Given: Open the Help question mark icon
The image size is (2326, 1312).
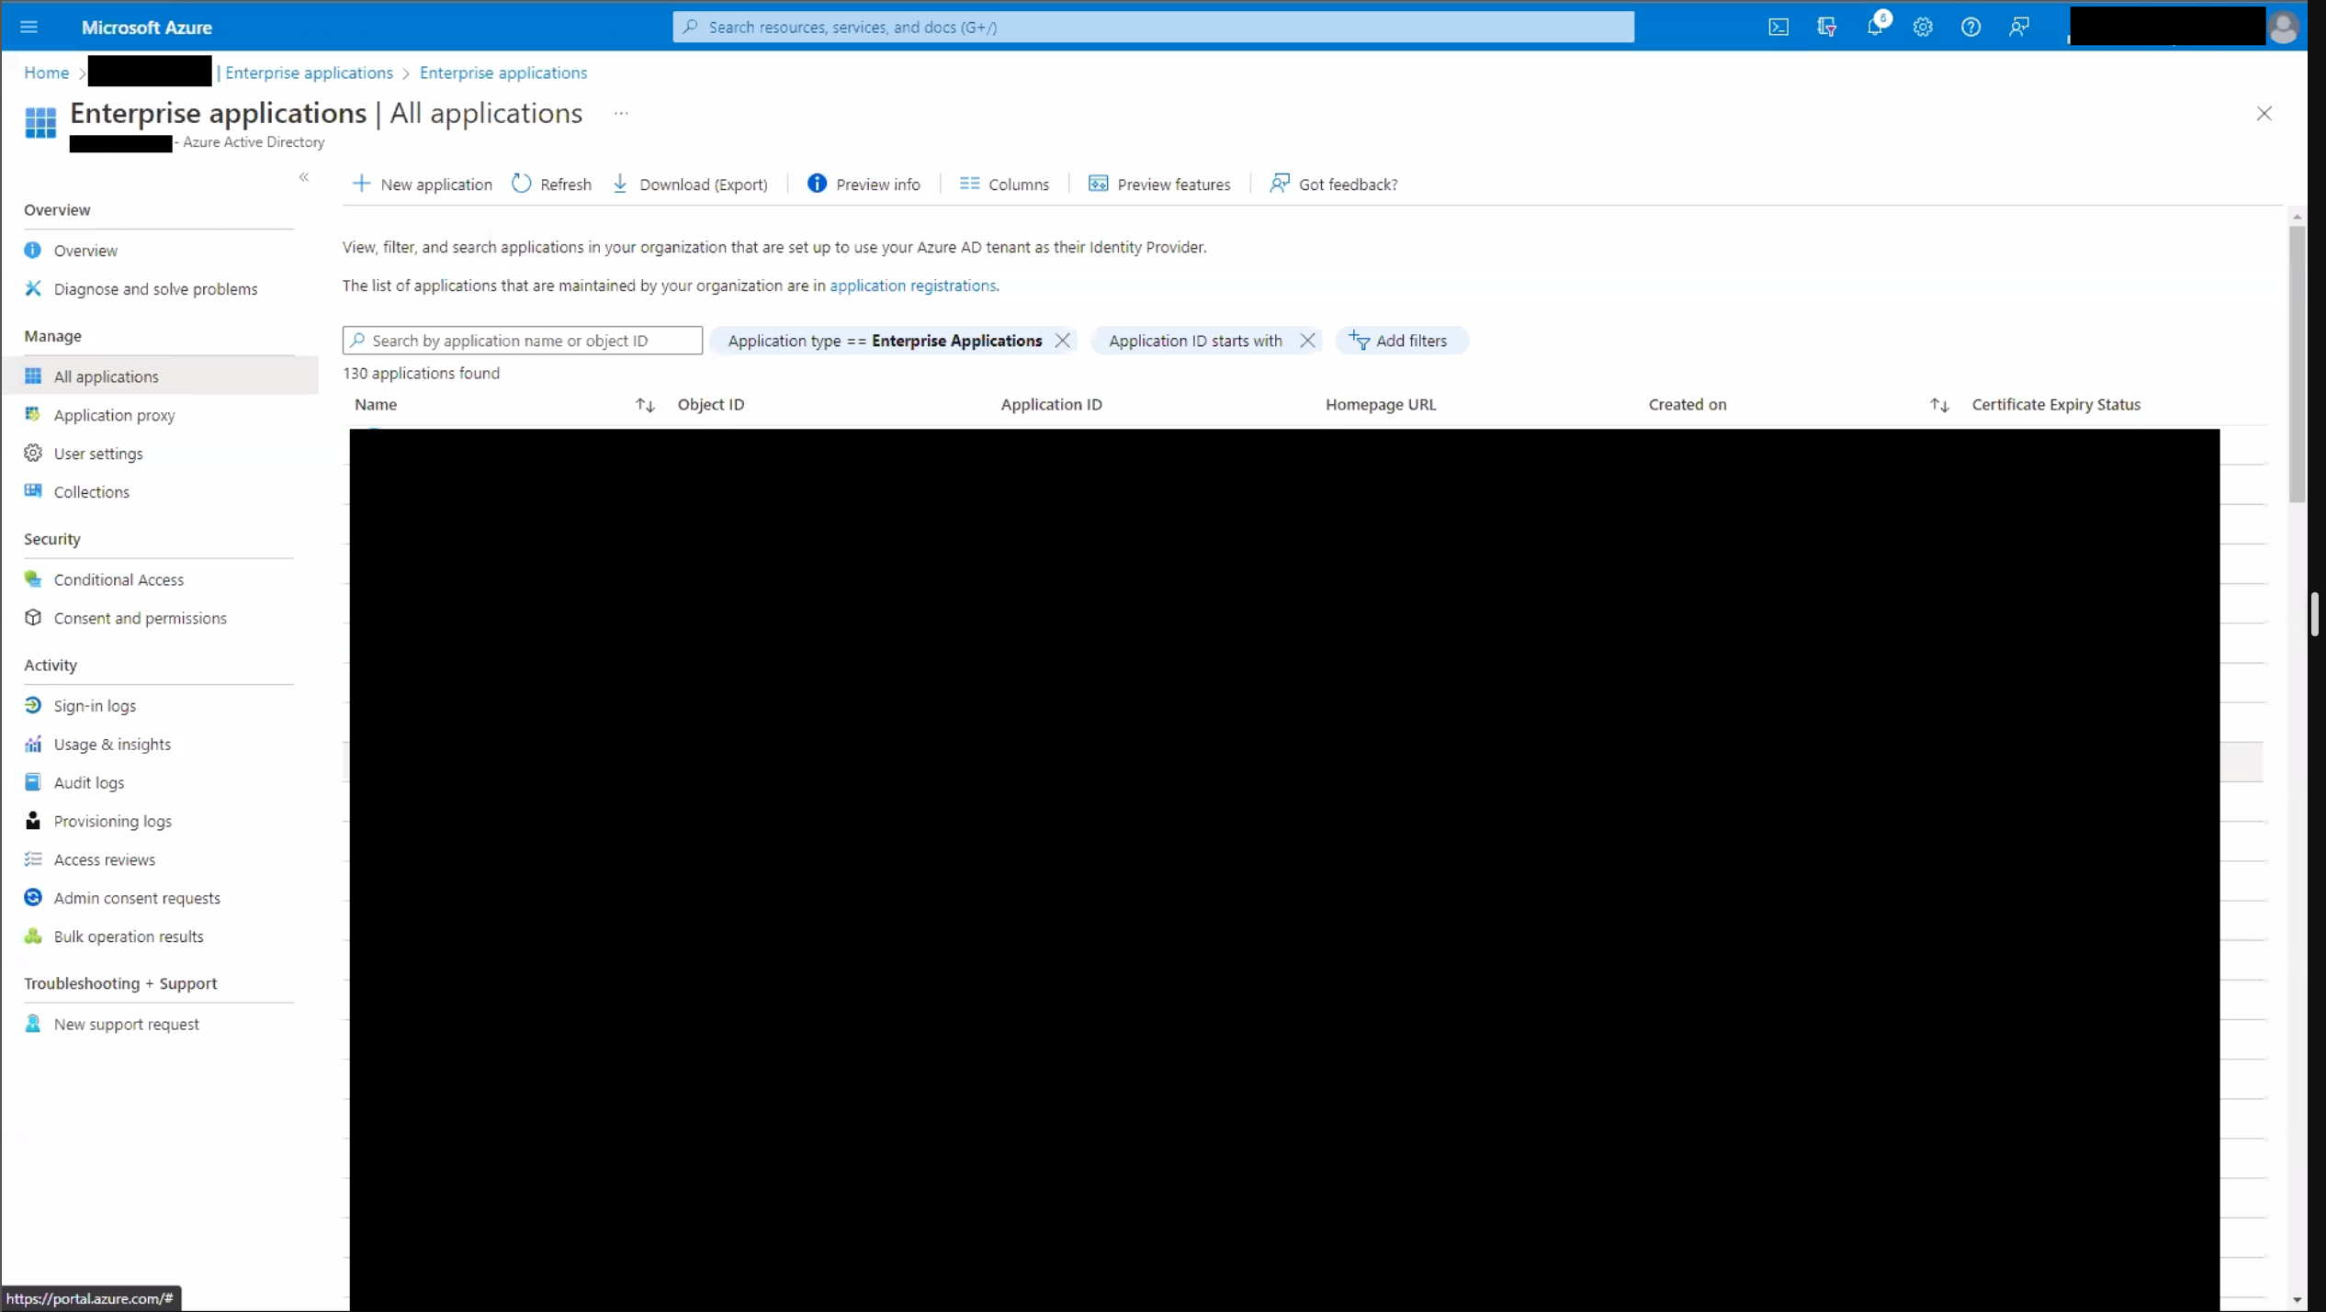Looking at the screenshot, I should [x=1970, y=27].
